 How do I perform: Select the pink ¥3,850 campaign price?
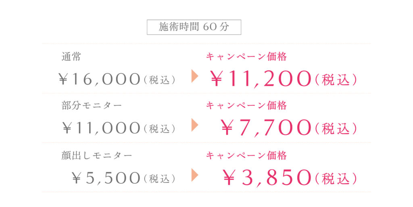point(267,178)
